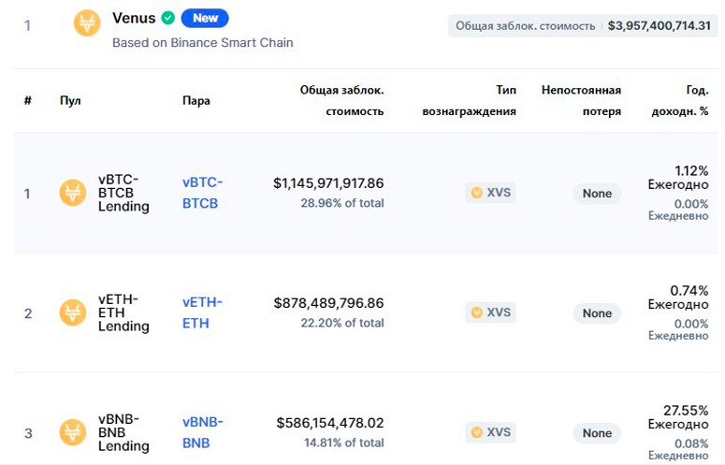Image resolution: width=725 pixels, height=465 pixels.
Task: Open the vBTC-BTCB pair link
Action: tap(202, 193)
